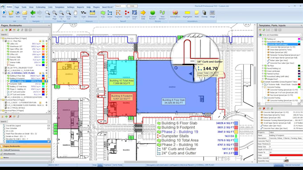
Task: Select the Zoom magnifier tool
Action: pyautogui.click(x=48, y=13)
